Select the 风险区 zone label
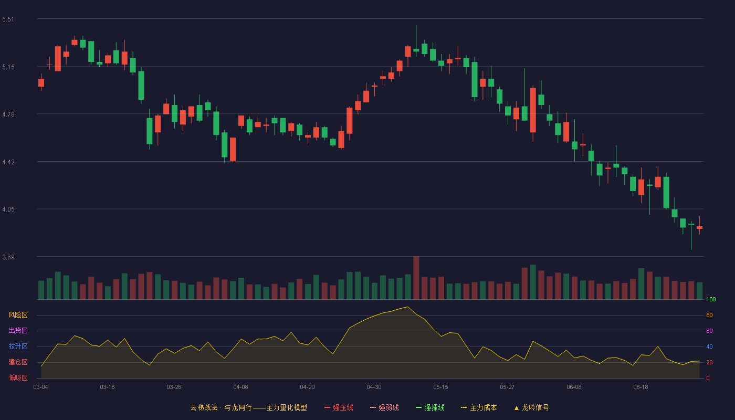The width and height of the screenshot is (735, 420). pos(18,315)
